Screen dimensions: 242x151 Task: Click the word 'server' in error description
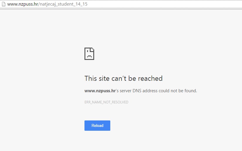pyautogui.click(x=126, y=91)
